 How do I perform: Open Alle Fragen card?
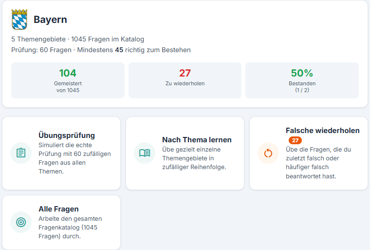coord(61,222)
